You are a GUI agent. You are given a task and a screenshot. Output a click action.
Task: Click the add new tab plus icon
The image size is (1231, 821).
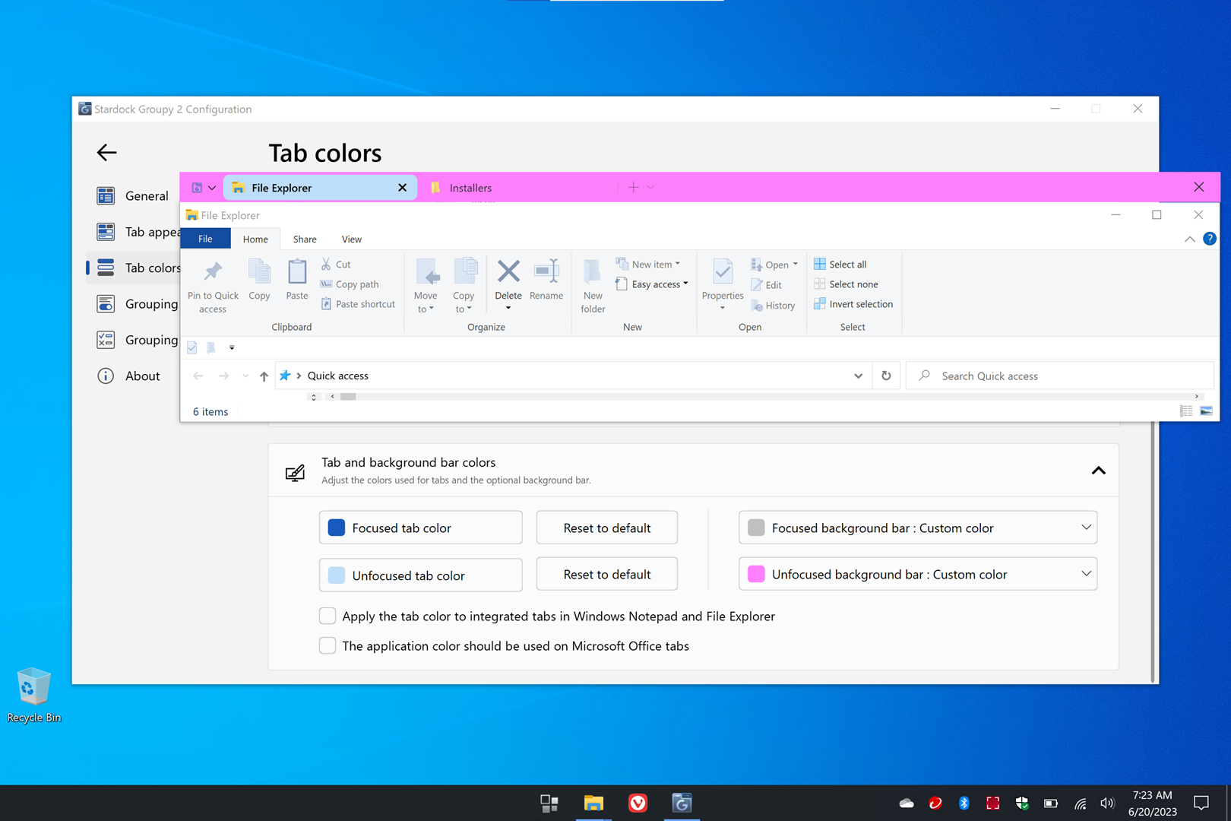[x=633, y=187]
